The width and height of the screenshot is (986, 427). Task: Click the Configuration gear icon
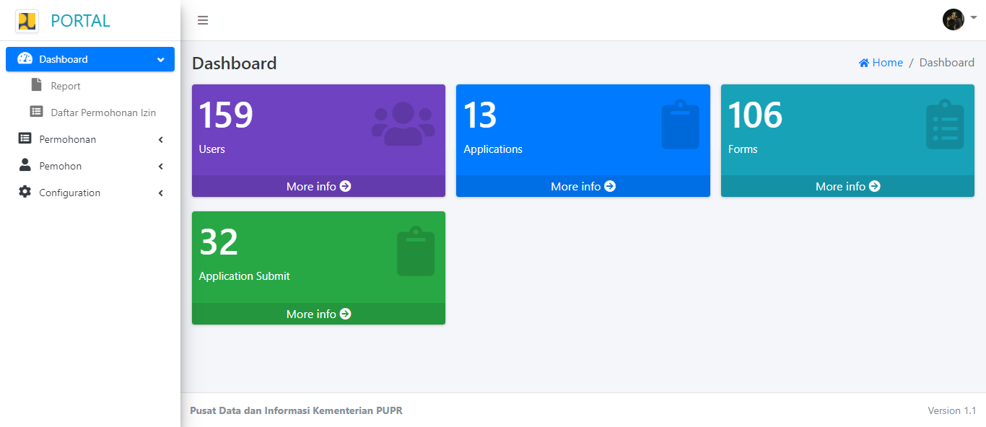25,193
